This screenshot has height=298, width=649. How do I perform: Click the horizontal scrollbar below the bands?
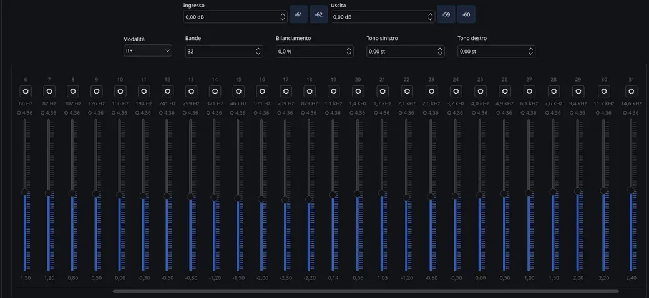coord(366,291)
